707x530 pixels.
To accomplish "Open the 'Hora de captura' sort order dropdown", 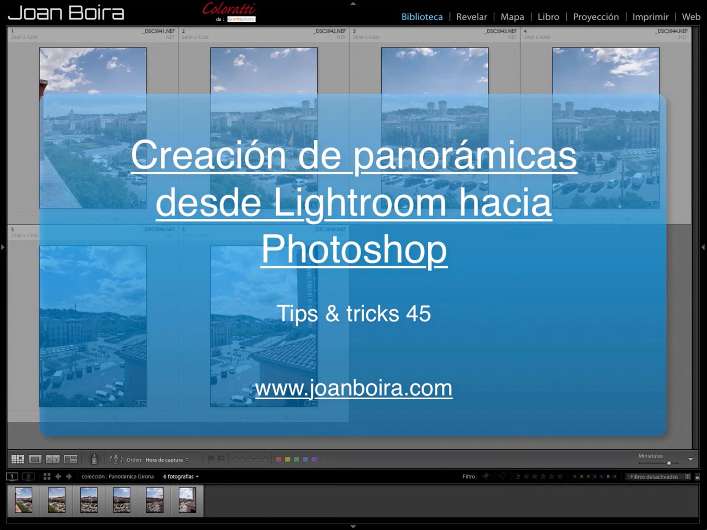I will [x=167, y=460].
